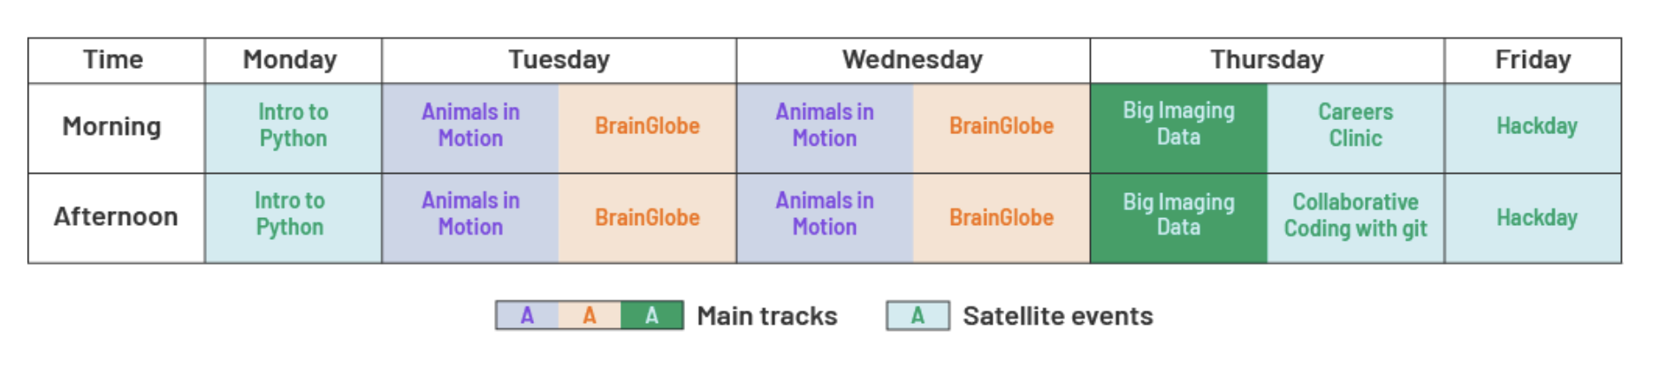Open Tuesday morning Animals in Motion session
The image size is (1660, 390).
[470, 126]
